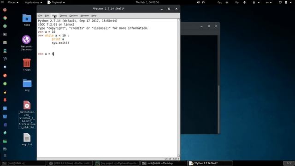
Task: Click the 'sys.exit()' line
Action: point(60,43)
